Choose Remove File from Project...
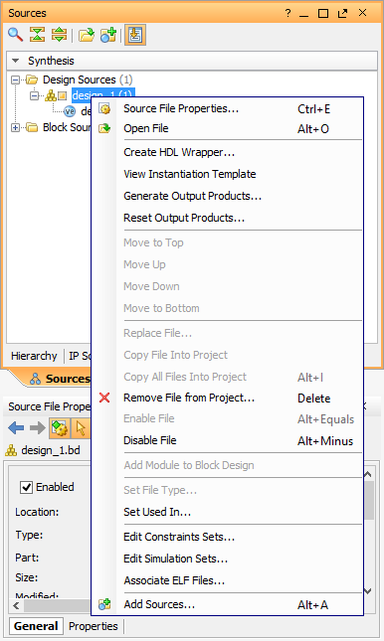 [227, 398]
